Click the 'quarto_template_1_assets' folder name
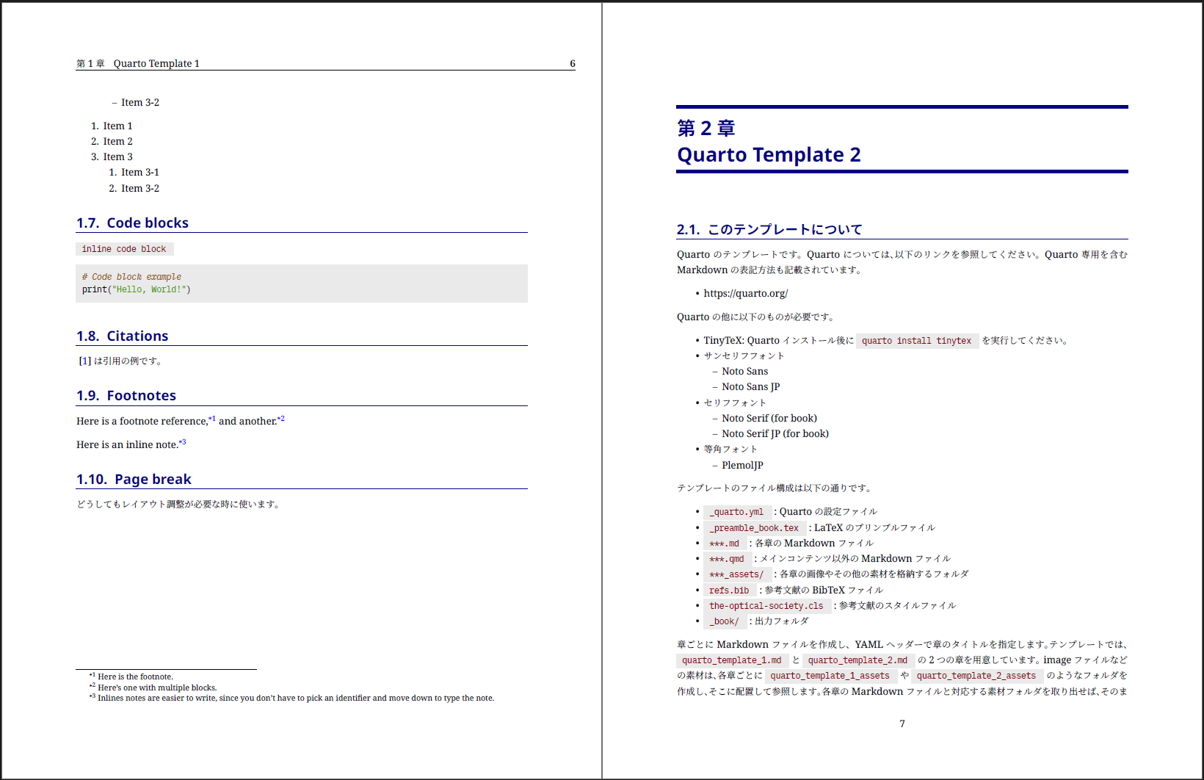This screenshot has width=1204, height=780. coord(830,676)
